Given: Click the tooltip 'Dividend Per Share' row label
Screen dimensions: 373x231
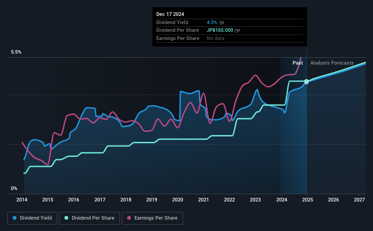Looking at the screenshot, I should 178,30.
